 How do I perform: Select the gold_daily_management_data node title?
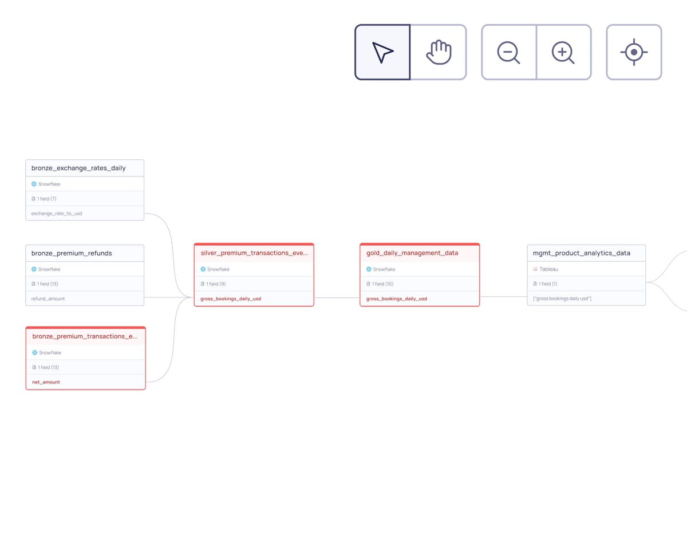pyautogui.click(x=412, y=253)
